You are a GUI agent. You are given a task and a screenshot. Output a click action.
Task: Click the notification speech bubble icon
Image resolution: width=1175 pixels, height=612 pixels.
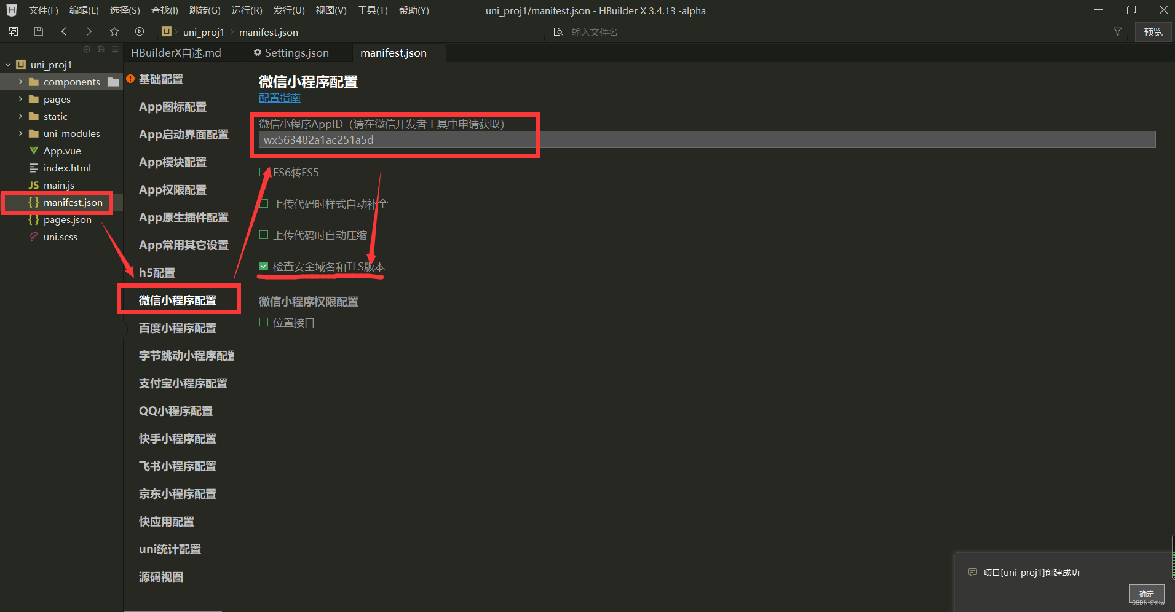click(x=973, y=572)
